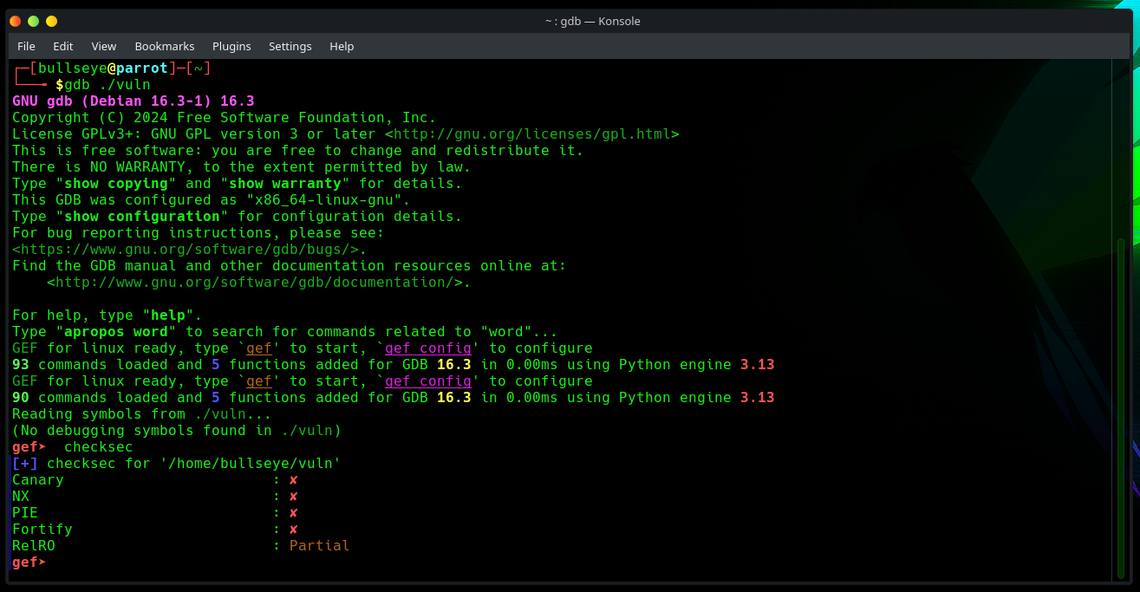Click the 'No debugging symbols found' line

pyautogui.click(x=177, y=431)
